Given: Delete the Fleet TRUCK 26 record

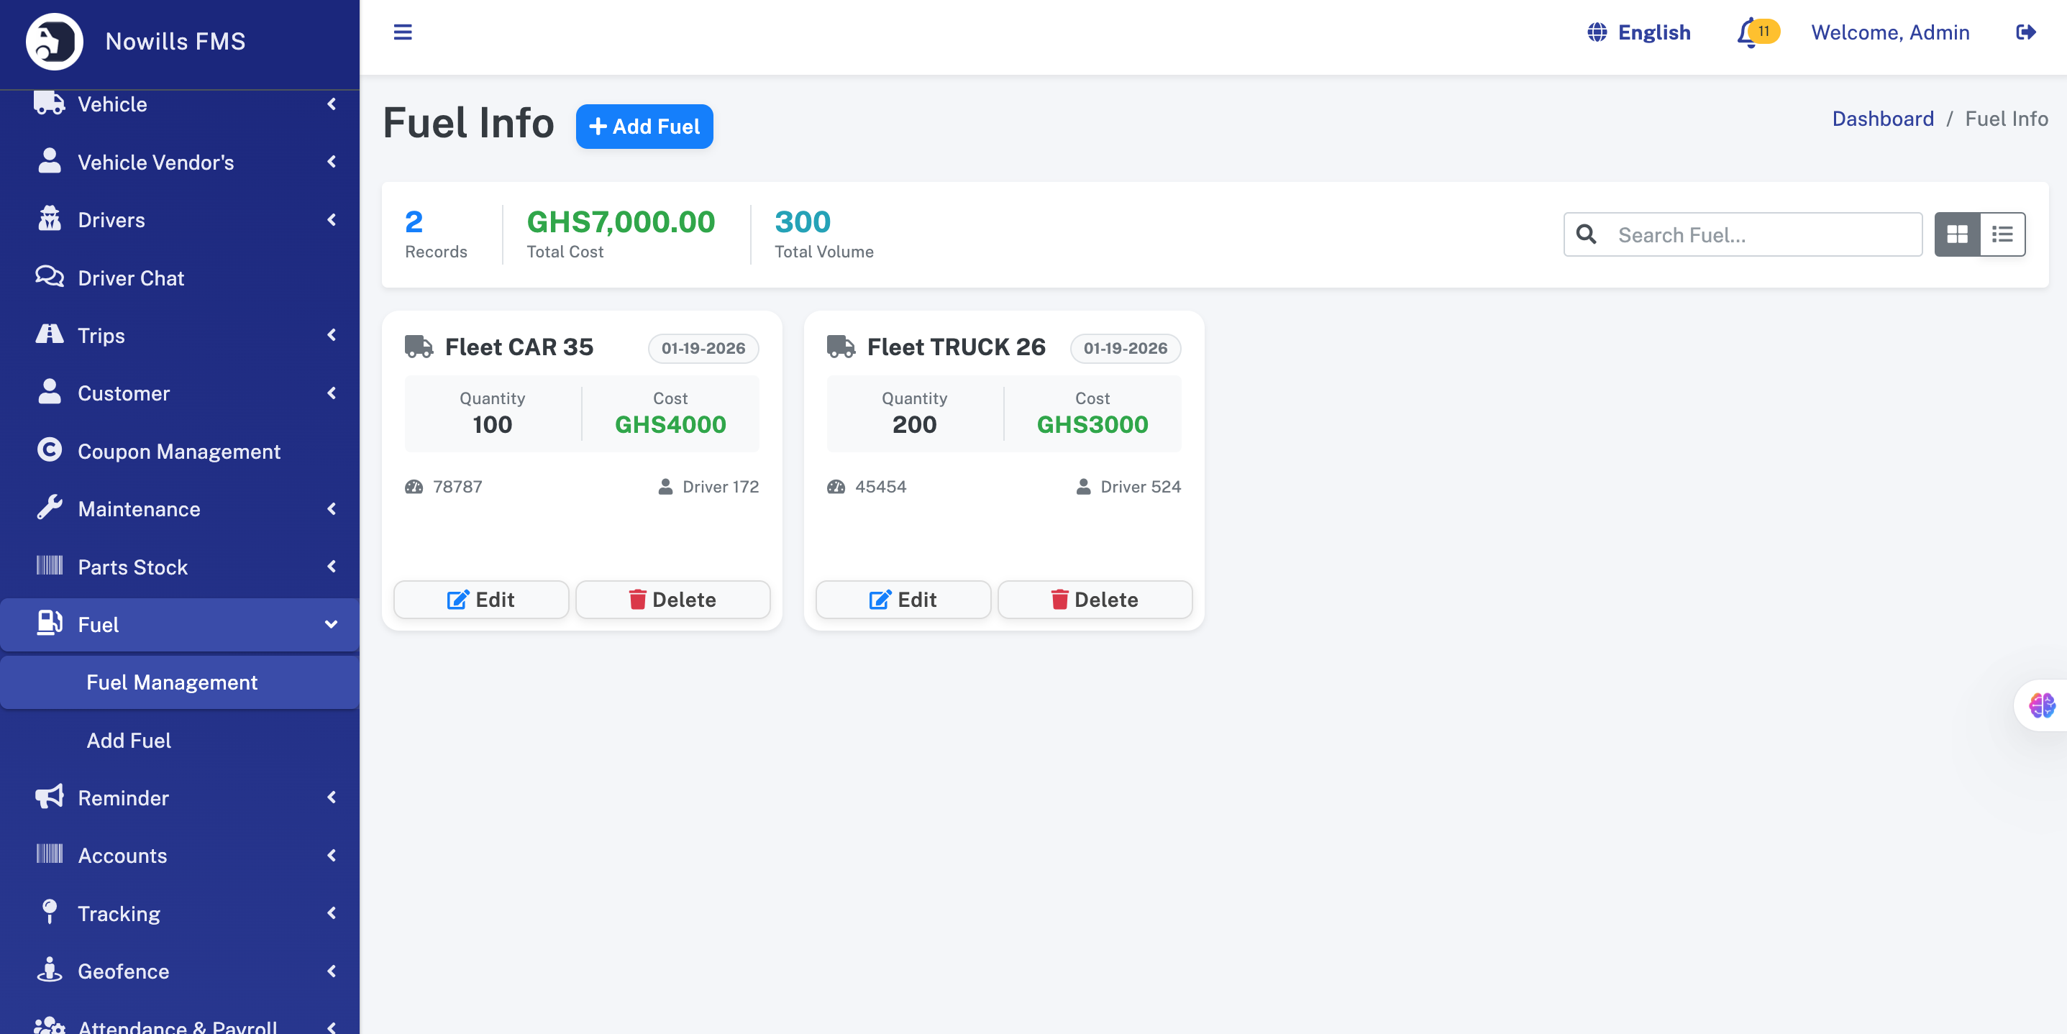Looking at the screenshot, I should (1094, 599).
